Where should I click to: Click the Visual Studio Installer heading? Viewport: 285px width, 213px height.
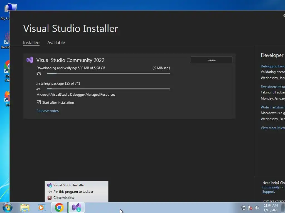pos(70,29)
